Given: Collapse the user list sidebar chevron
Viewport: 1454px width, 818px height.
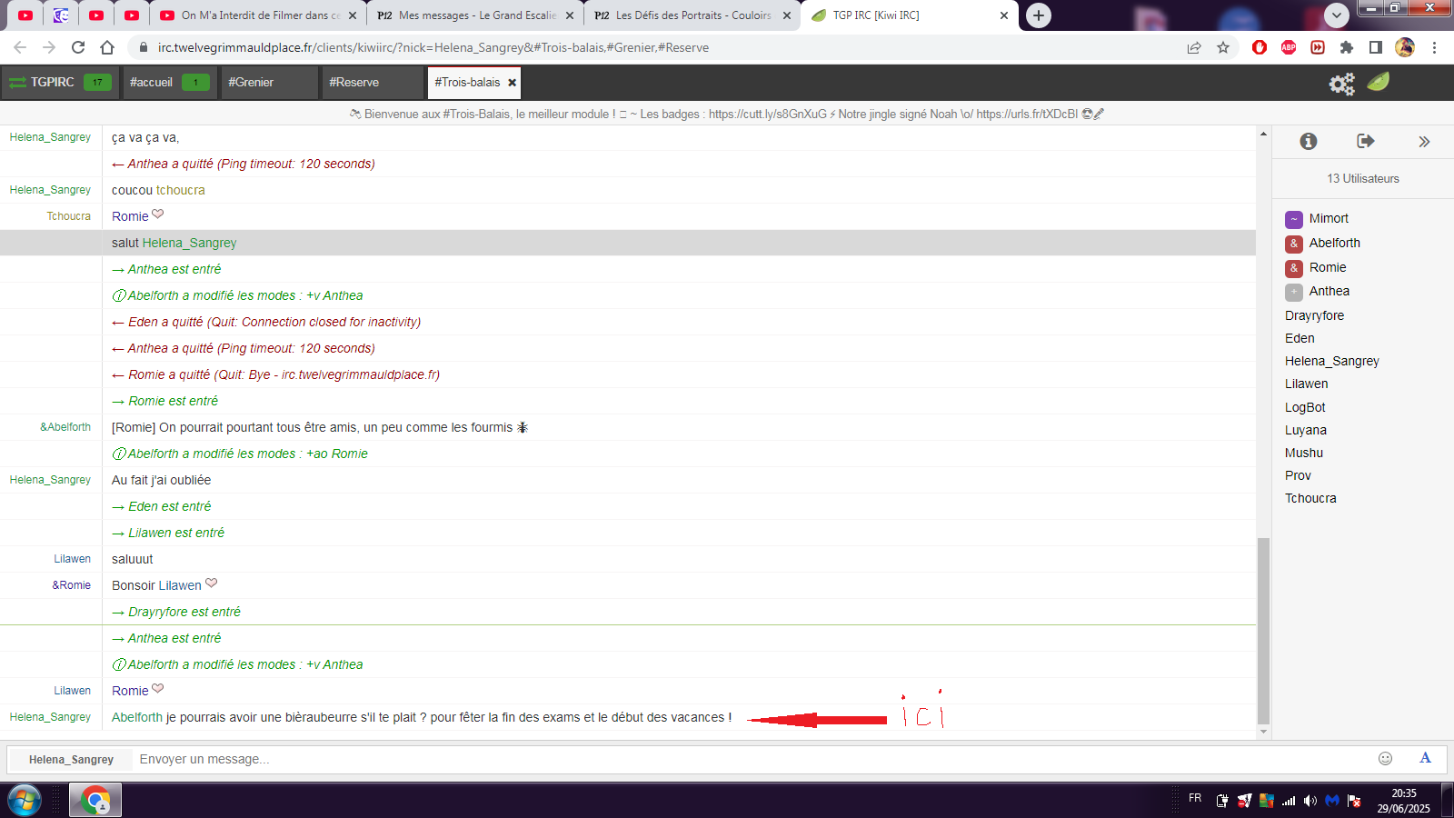Looking at the screenshot, I should point(1424,142).
